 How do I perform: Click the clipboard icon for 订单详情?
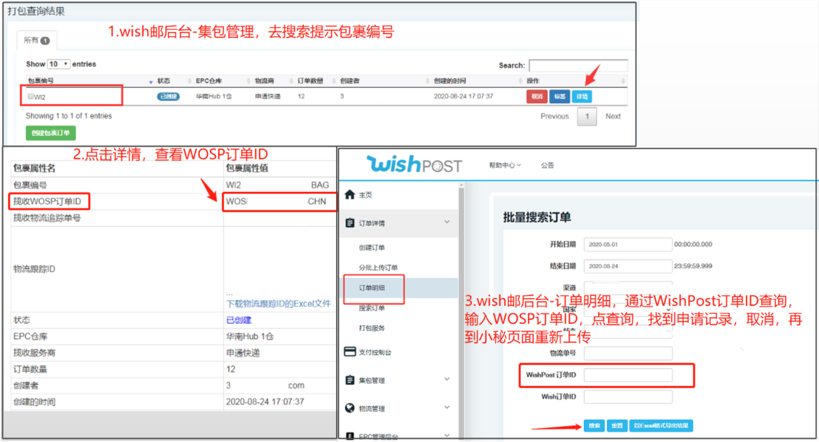coord(350,223)
